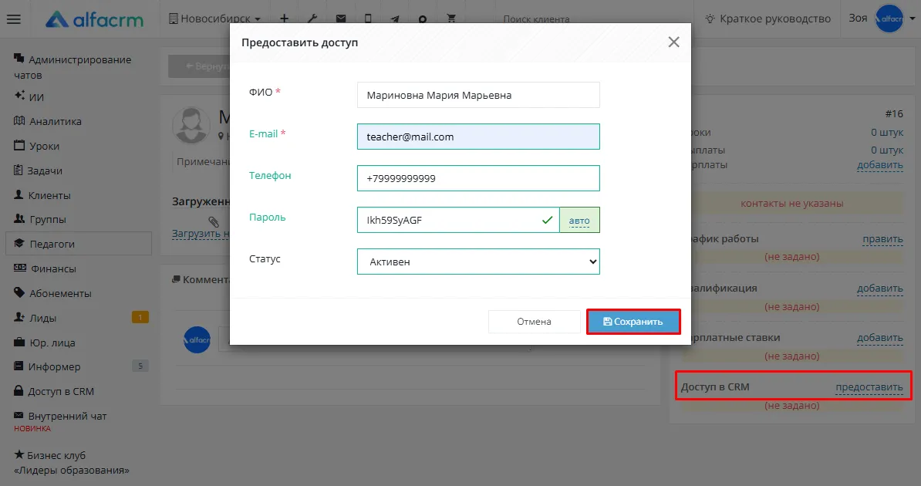
Task: Click править link for График работы
Action: click(x=883, y=238)
